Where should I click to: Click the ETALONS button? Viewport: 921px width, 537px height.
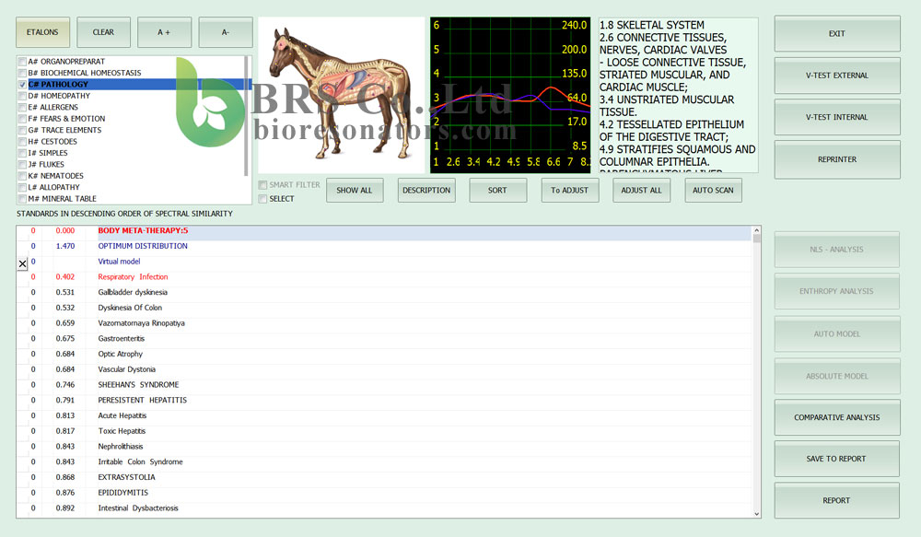click(42, 32)
